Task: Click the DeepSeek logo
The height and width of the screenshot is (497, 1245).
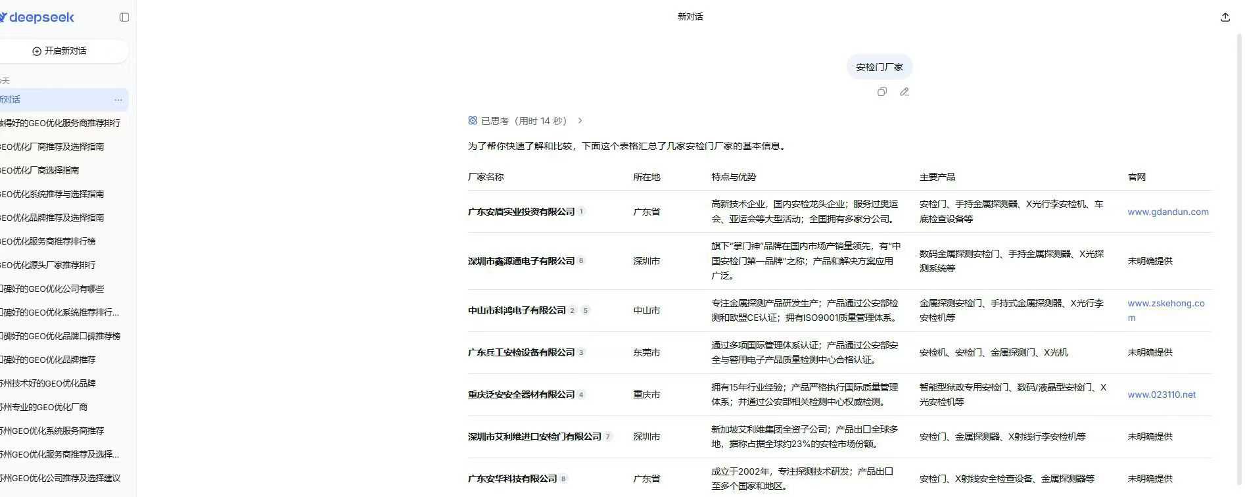Action: (x=38, y=17)
